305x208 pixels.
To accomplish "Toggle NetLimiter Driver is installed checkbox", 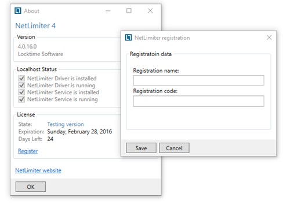I will point(21,79).
